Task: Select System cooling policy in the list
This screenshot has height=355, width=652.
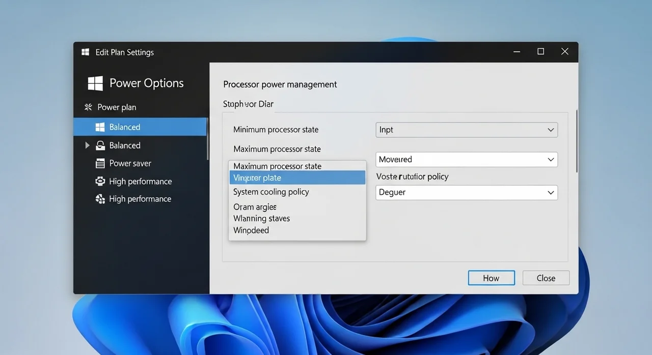Action: pyautogui.click(x=271, y=192)
